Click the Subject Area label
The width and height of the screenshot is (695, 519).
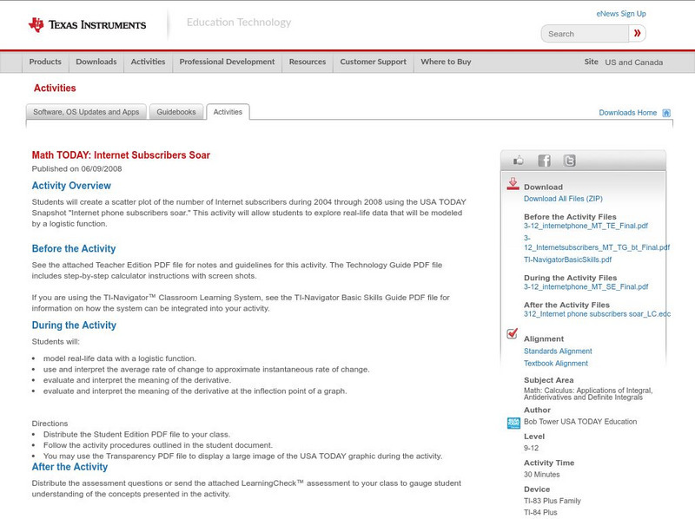click(549, 380)
